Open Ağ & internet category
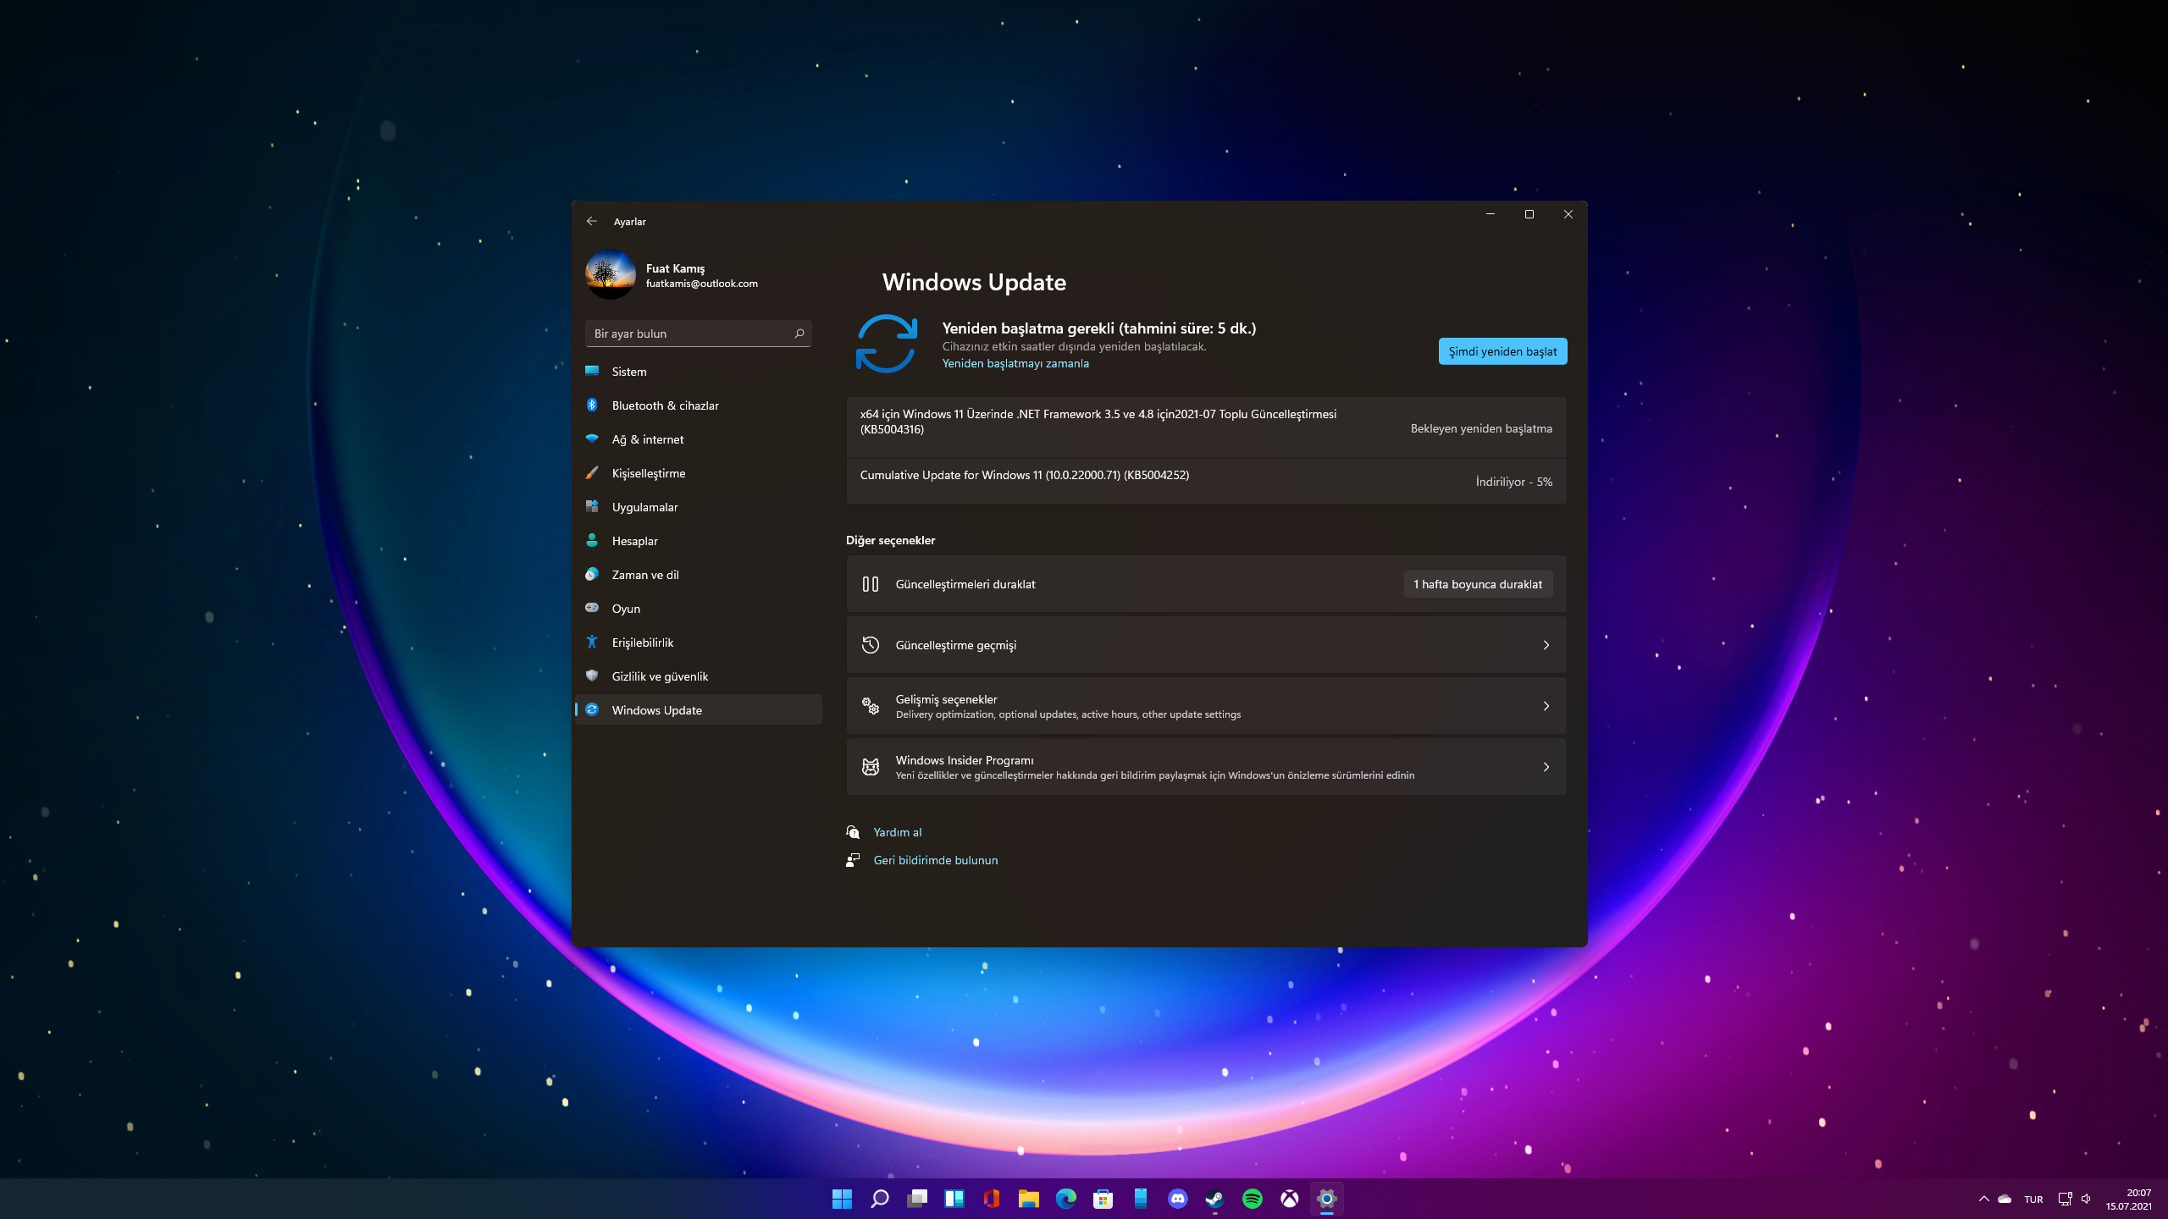This screenshot has width=2168, height=1219. coord(698,439)
